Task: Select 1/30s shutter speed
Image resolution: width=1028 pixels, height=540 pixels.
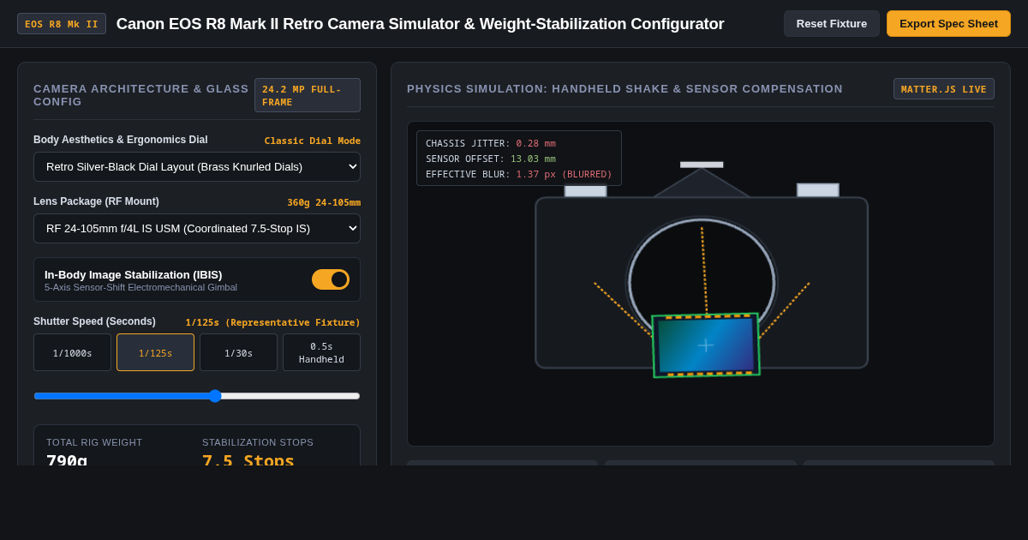Action: tap(238, 352)
